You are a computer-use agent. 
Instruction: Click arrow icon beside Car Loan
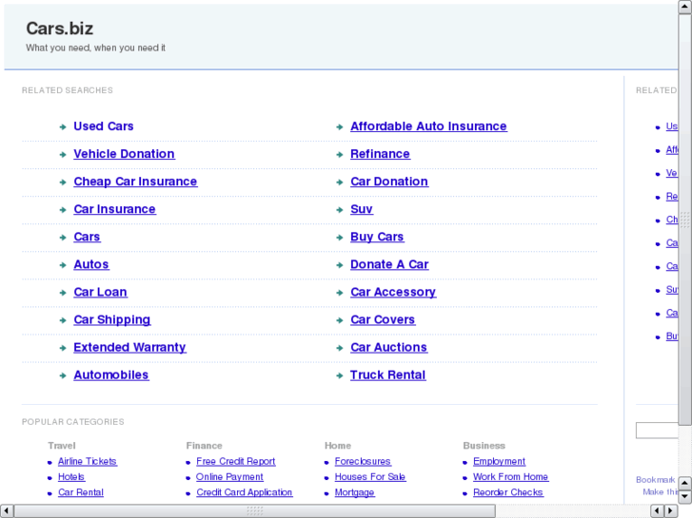(63, 293)
